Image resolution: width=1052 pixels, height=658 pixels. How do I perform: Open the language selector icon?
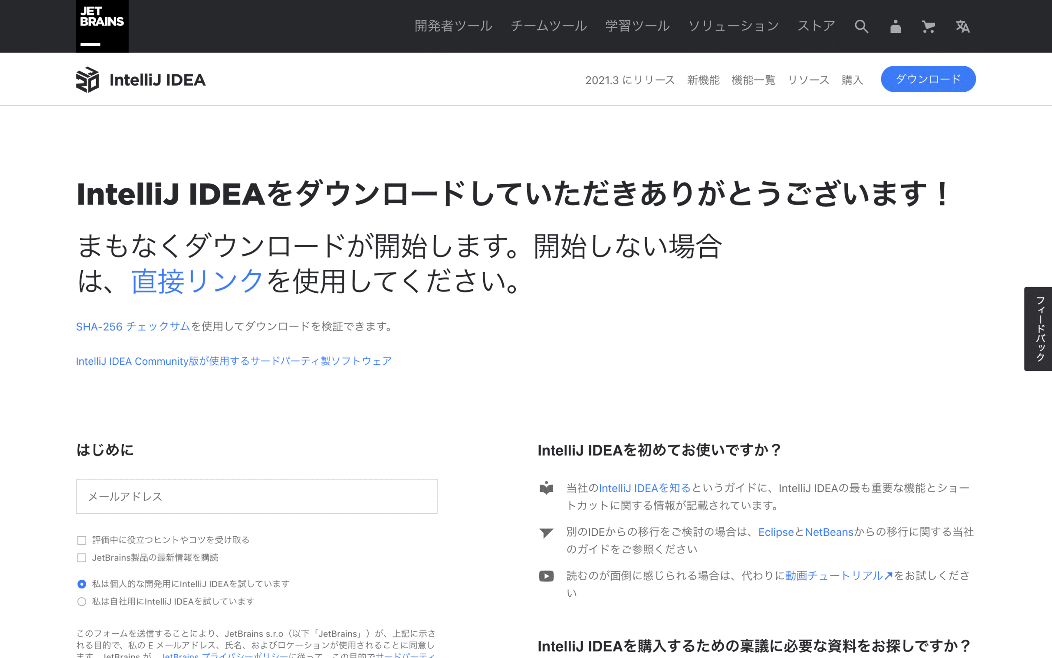click(962, 27)
